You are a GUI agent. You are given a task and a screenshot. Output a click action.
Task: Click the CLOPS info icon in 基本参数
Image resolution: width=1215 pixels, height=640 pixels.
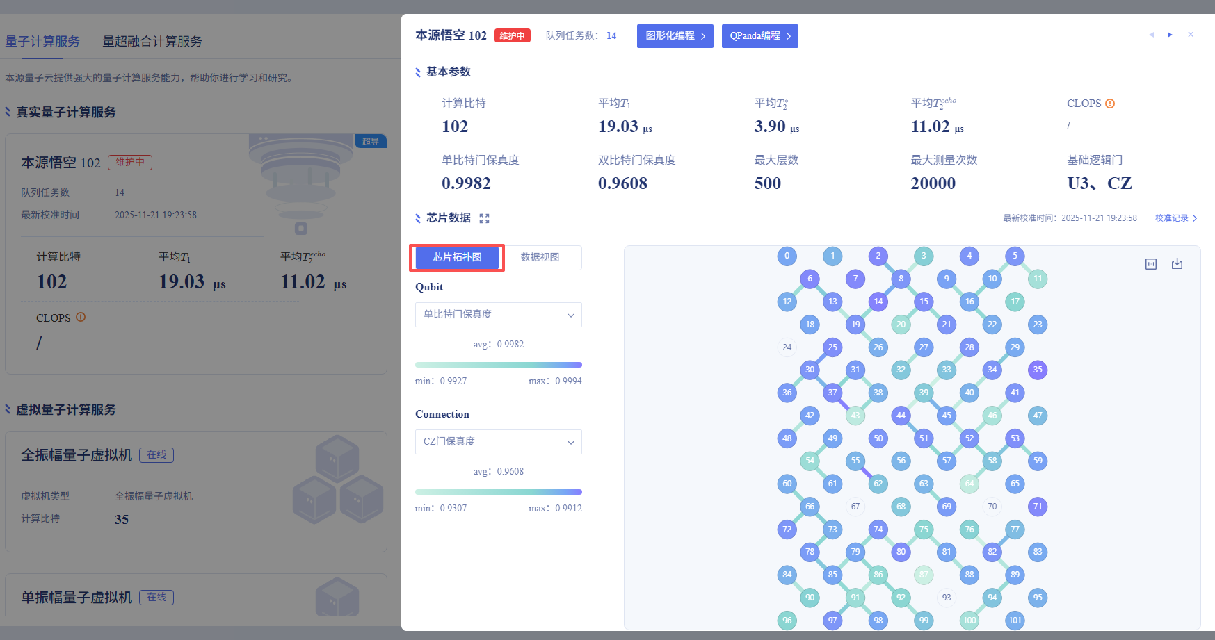[x=1110, y=104]
